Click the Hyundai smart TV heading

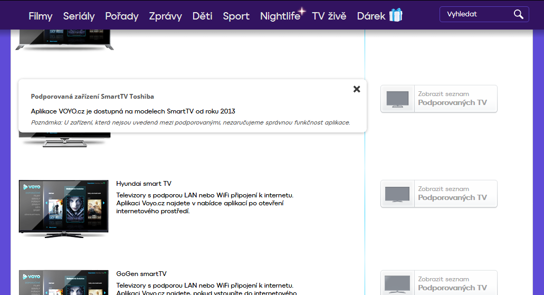(144, 184)
